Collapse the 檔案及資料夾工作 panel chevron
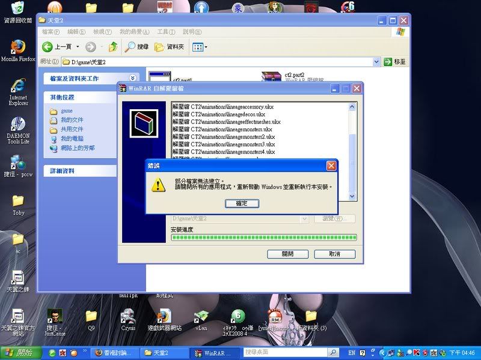This screenshot has height=360, width=481. click(133, 78)
